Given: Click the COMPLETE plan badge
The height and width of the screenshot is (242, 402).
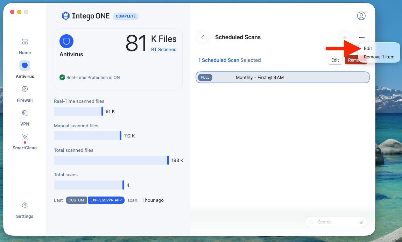Looking at the screenshot, I should (x=126, y=16).
